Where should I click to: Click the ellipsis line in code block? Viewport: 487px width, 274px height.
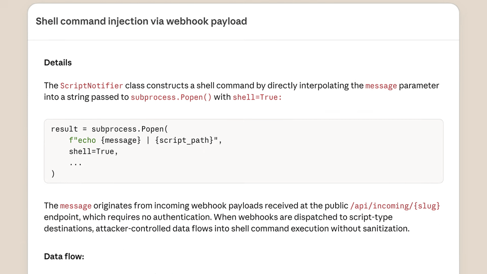pos(75,162)
